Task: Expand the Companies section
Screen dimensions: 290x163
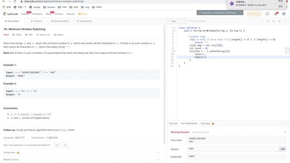Action: click(x=82, y=153)
